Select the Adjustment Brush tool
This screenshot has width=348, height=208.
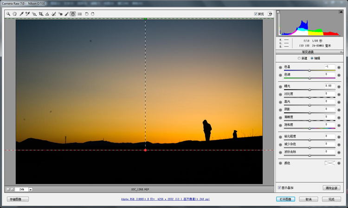click(x=66, y=14)
